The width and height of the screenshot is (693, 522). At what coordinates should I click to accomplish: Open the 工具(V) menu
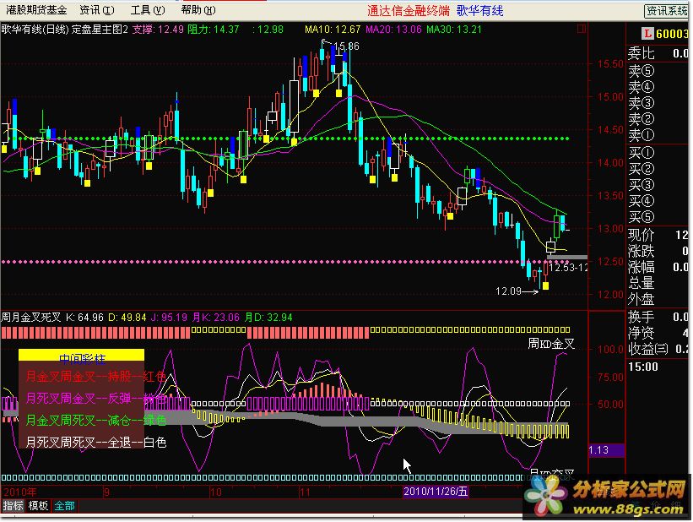click(x=148, y=10)
